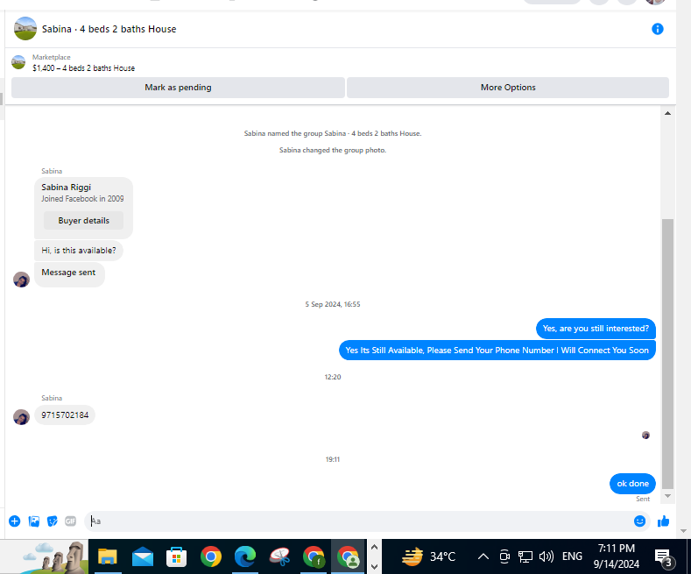
Task: Open more actions plus icon
Action: pos(15,521)
